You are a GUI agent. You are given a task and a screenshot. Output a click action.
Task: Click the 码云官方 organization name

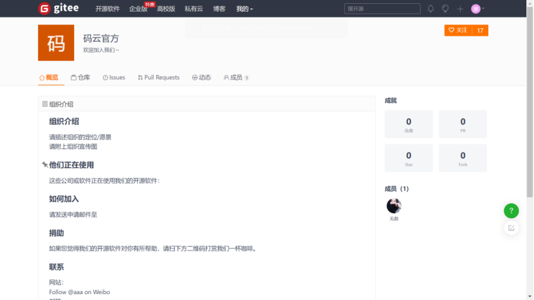[x=101, y=39]
